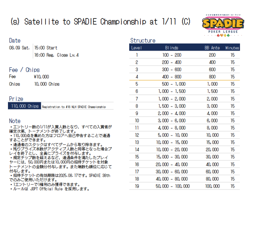Select the tournament title text at the top

100,22
